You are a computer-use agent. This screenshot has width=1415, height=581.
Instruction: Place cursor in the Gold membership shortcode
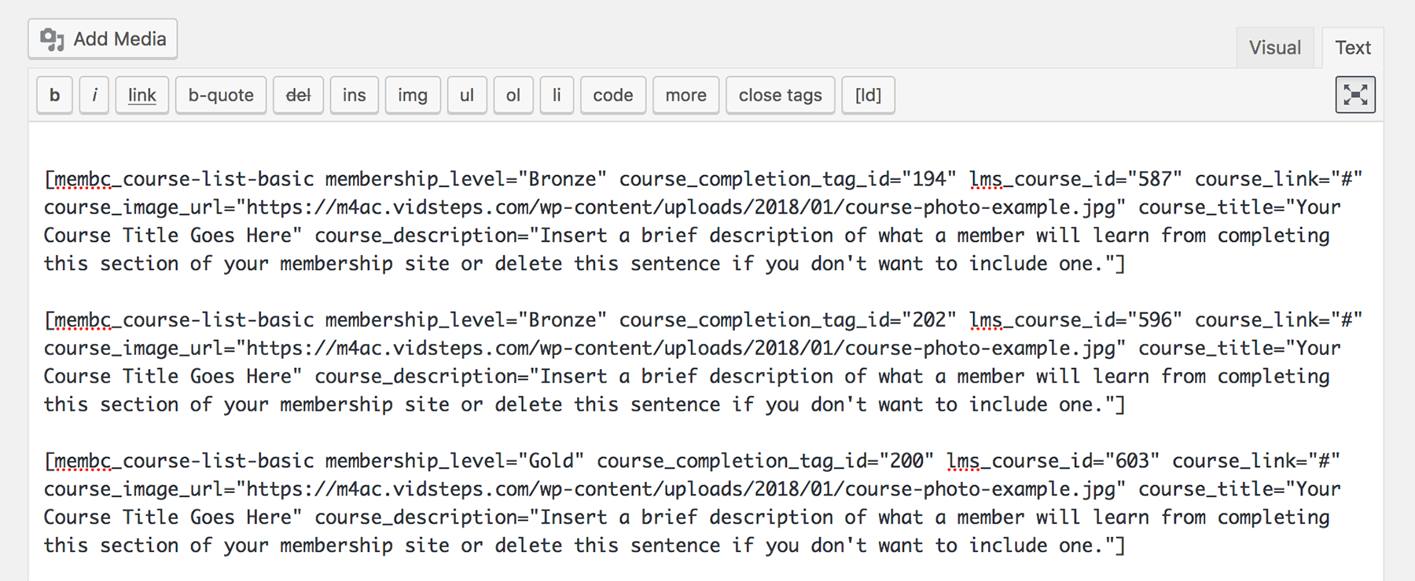[692, 503]
